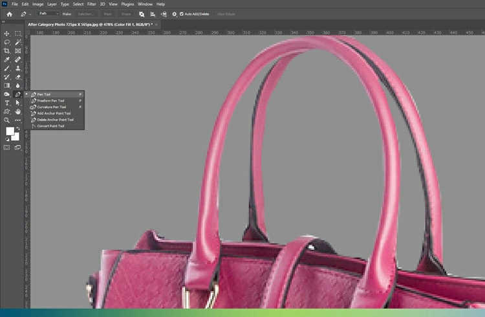Select the Eyedropper tool
Viewport: 485px width, 317px height.
pyautogui.click(x=7, y=60)
